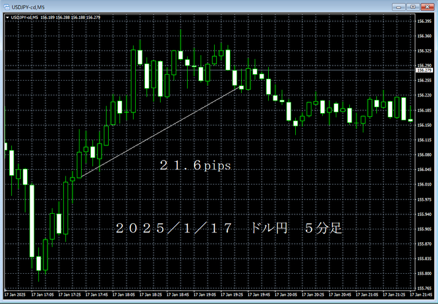
Task: Click the 156.255 price axis label
Action: [424, 81]
